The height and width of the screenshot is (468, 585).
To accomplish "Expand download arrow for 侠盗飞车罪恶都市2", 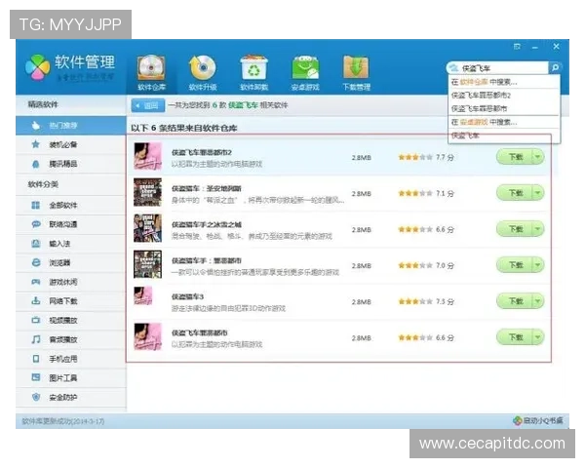I will tap(537, 157).
